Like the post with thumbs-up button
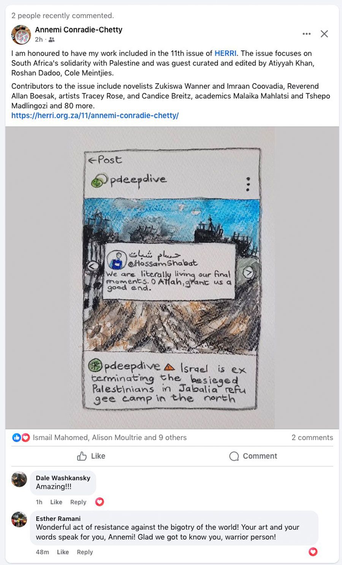The image size is (342, 565). tap(91, 456)
